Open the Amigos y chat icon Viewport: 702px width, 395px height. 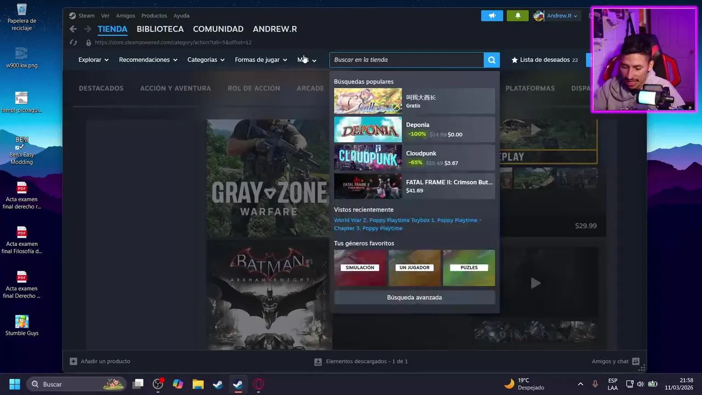click(x=636, y=362)
